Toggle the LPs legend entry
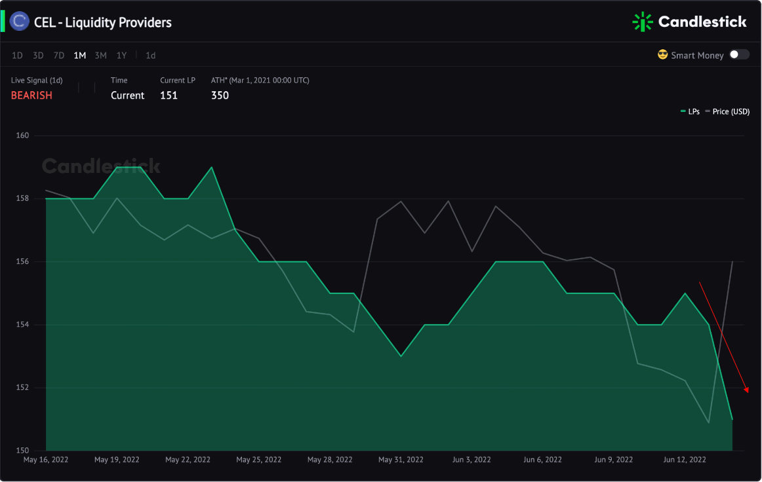 coord(690,111)
